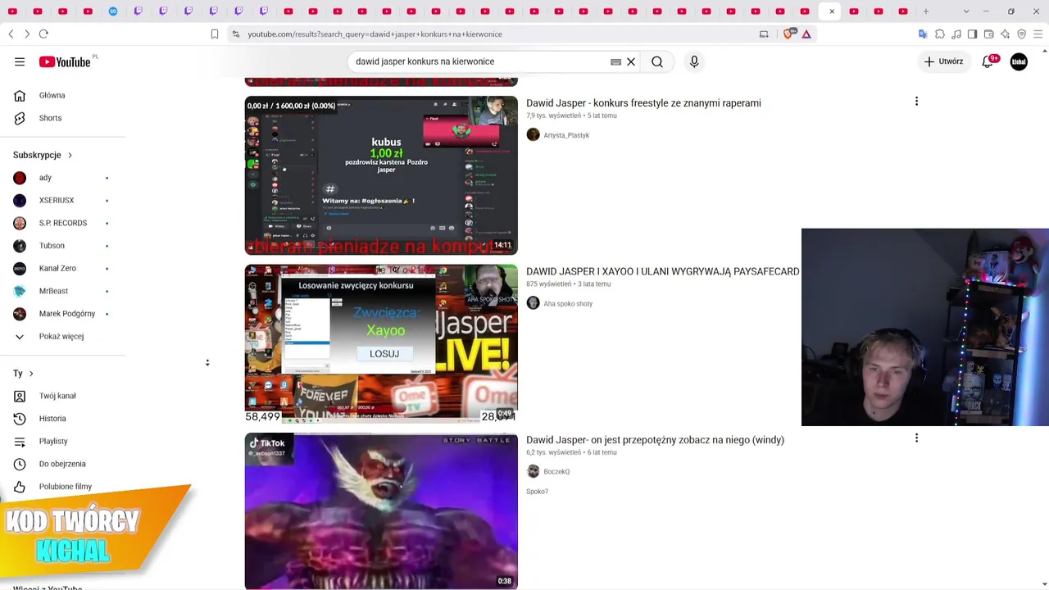Open the tab search dropdown
Screen dimensions: 1049x590
966,11
